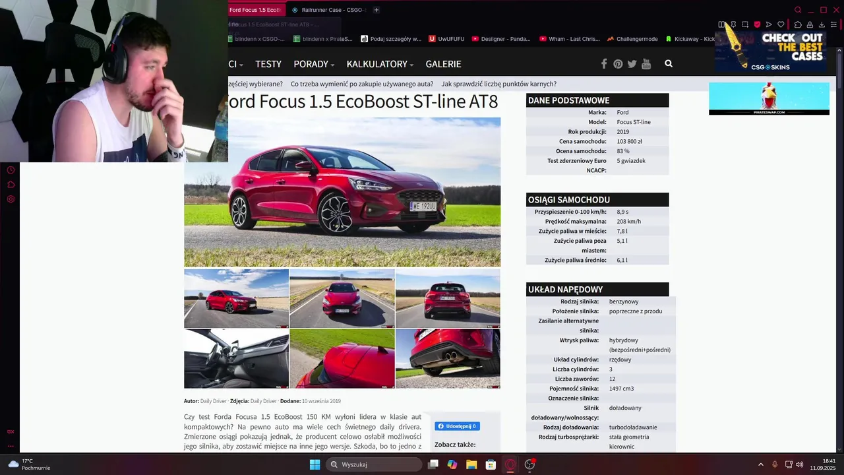844x475 pixels.
Task: Open the profile account icon in toolbar
Action: [810, 24]
